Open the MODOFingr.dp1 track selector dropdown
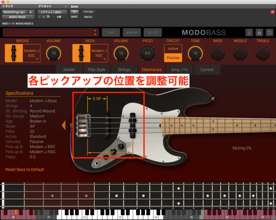The width and height of the screenshot is (276, 220). point(15,12)
